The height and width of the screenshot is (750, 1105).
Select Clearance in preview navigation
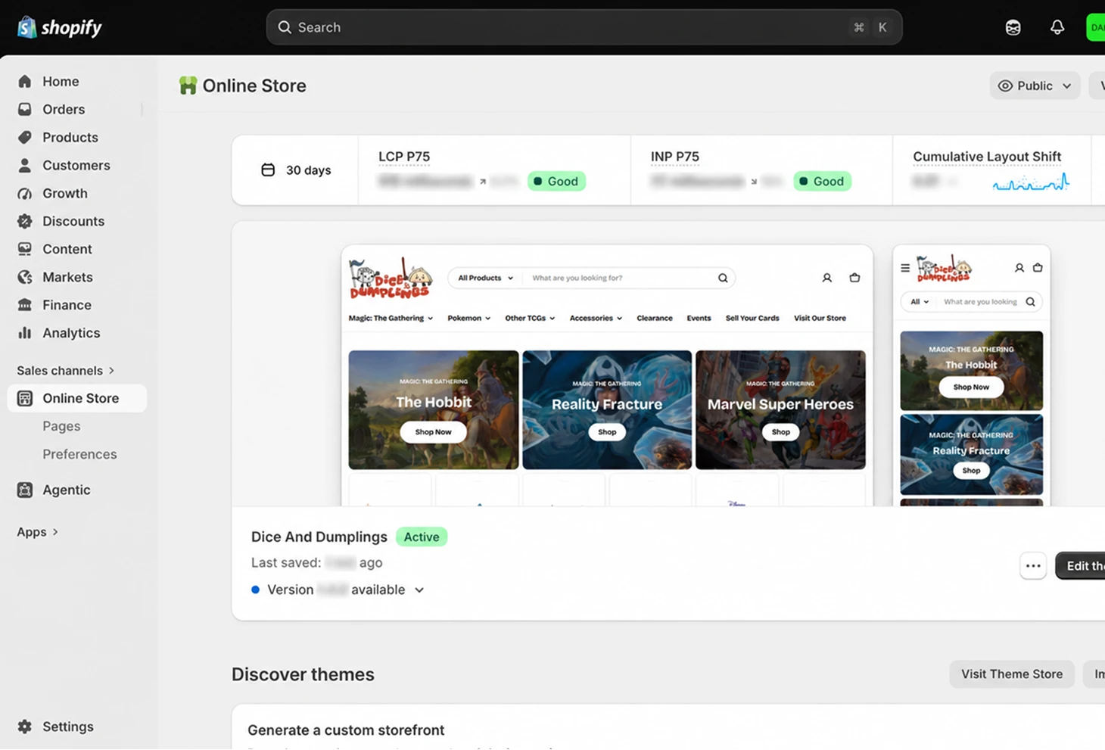tap(655, 318)
